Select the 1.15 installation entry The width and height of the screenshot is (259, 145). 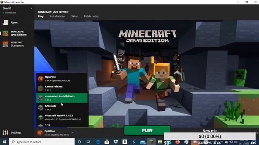62,125
